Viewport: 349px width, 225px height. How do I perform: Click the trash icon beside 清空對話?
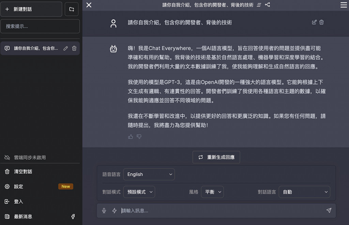[7, 171]
